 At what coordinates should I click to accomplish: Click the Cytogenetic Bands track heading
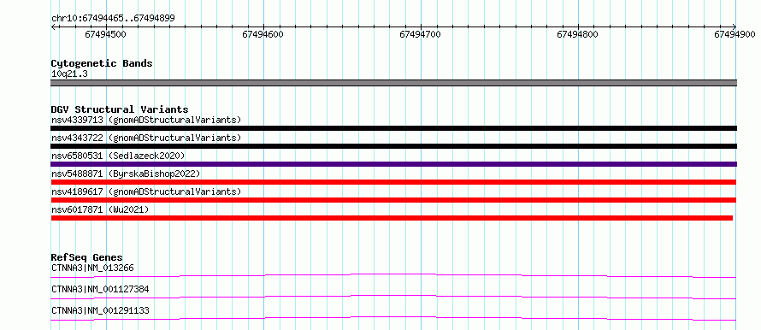point(102,63)
